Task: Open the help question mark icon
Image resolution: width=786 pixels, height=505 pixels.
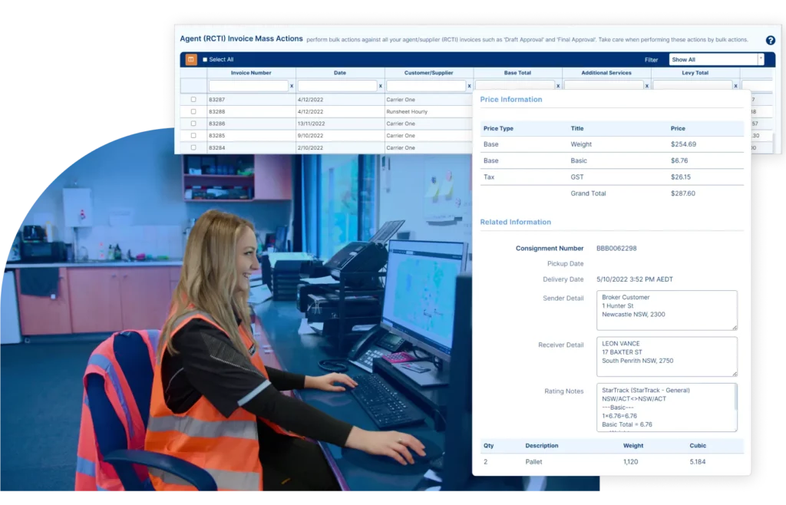Action: [x=771, y=40]
